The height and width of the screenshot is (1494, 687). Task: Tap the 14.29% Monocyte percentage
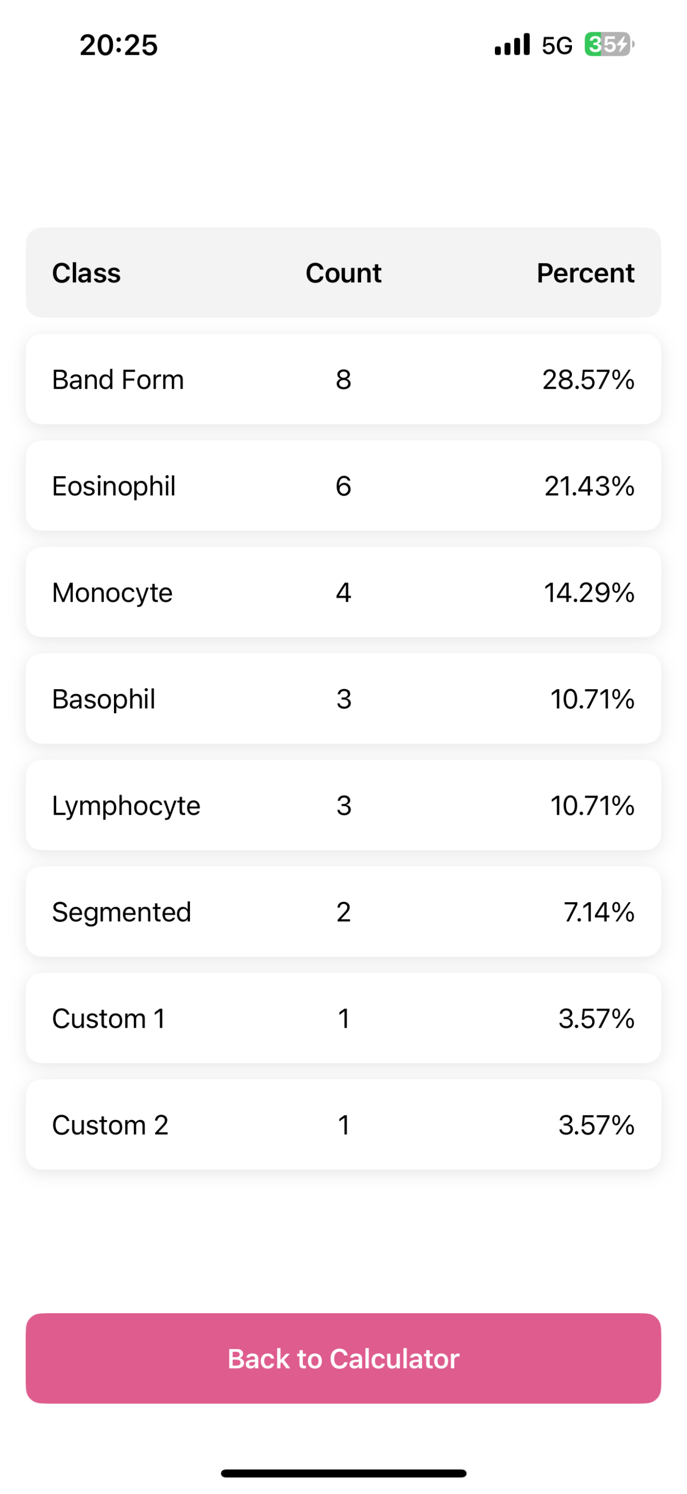(x=589, y=593)
